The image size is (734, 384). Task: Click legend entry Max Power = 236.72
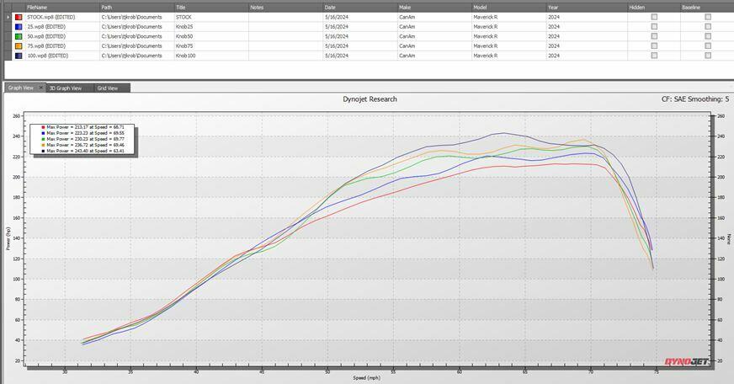tap(82, 145)
